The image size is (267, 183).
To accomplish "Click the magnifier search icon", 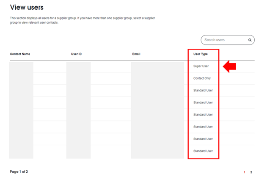I will pos(250,40).
